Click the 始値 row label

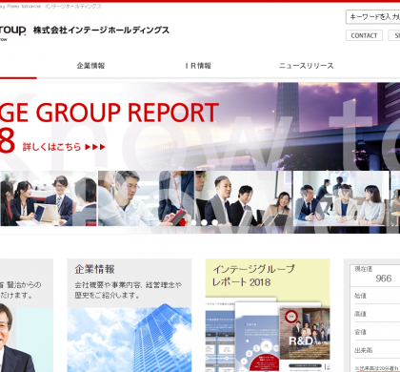click(x=360, y=296)
